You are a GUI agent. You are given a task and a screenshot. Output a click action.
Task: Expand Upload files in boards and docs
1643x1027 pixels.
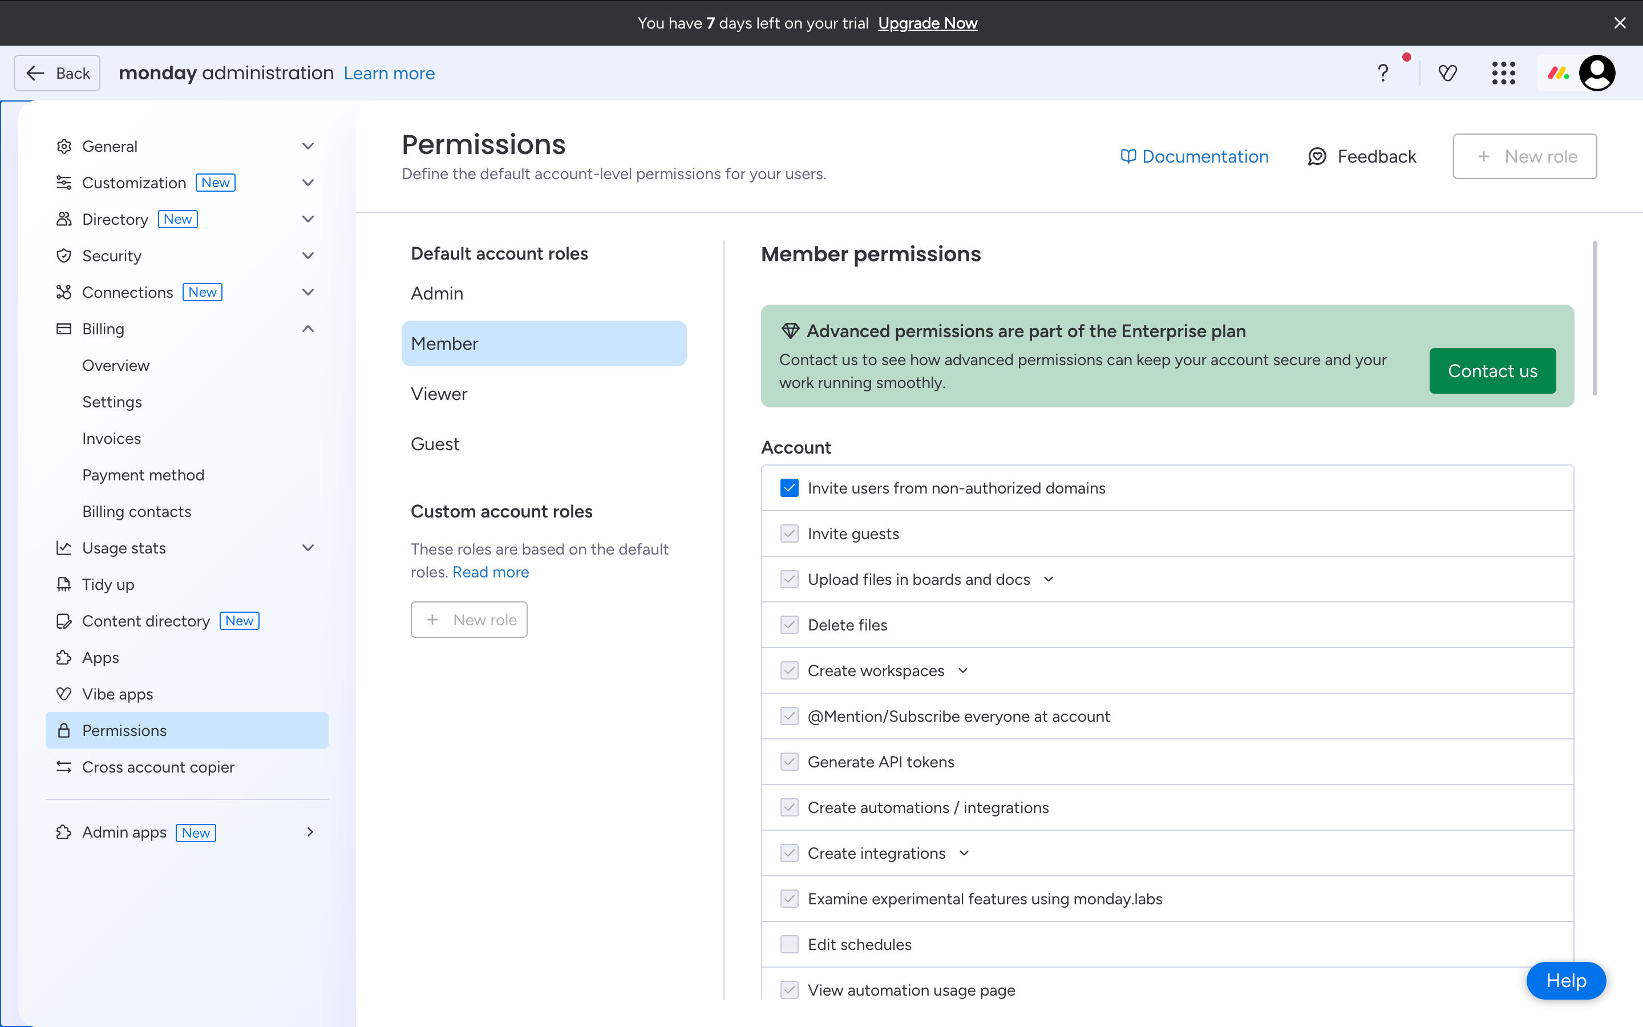point(1048,579)
